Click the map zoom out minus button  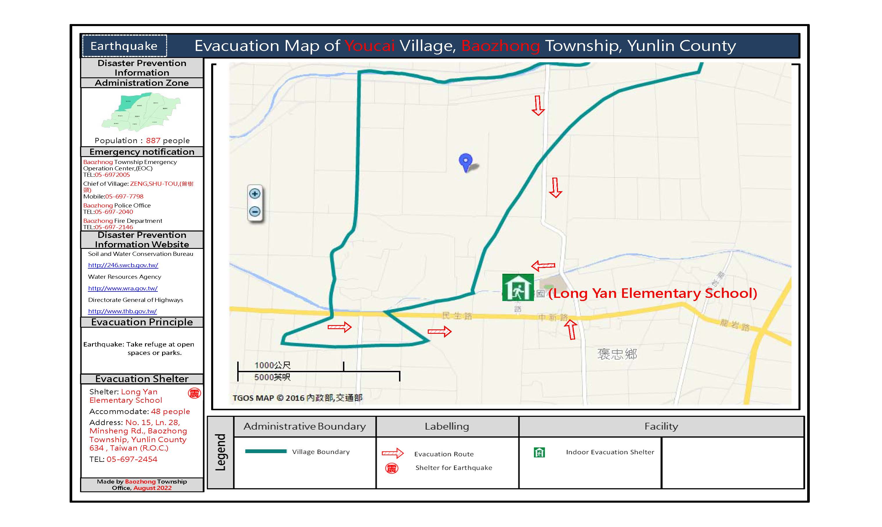point(255,212)
